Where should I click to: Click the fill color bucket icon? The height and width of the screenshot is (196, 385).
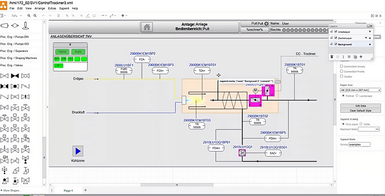click(82, 15)
